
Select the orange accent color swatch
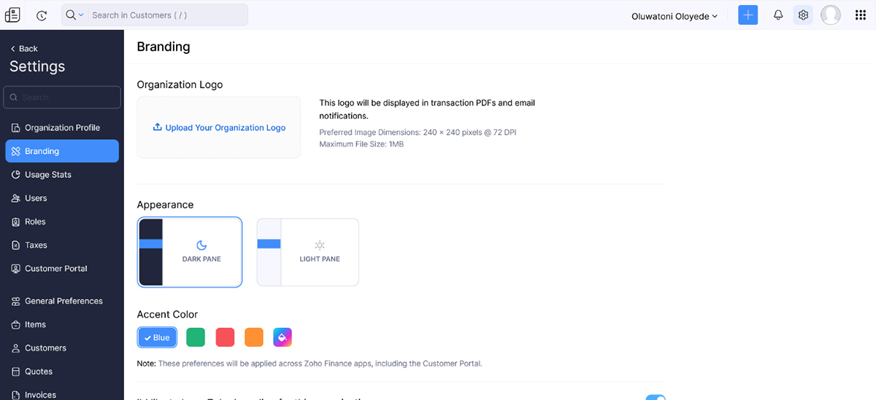click(x=254, y=337)
